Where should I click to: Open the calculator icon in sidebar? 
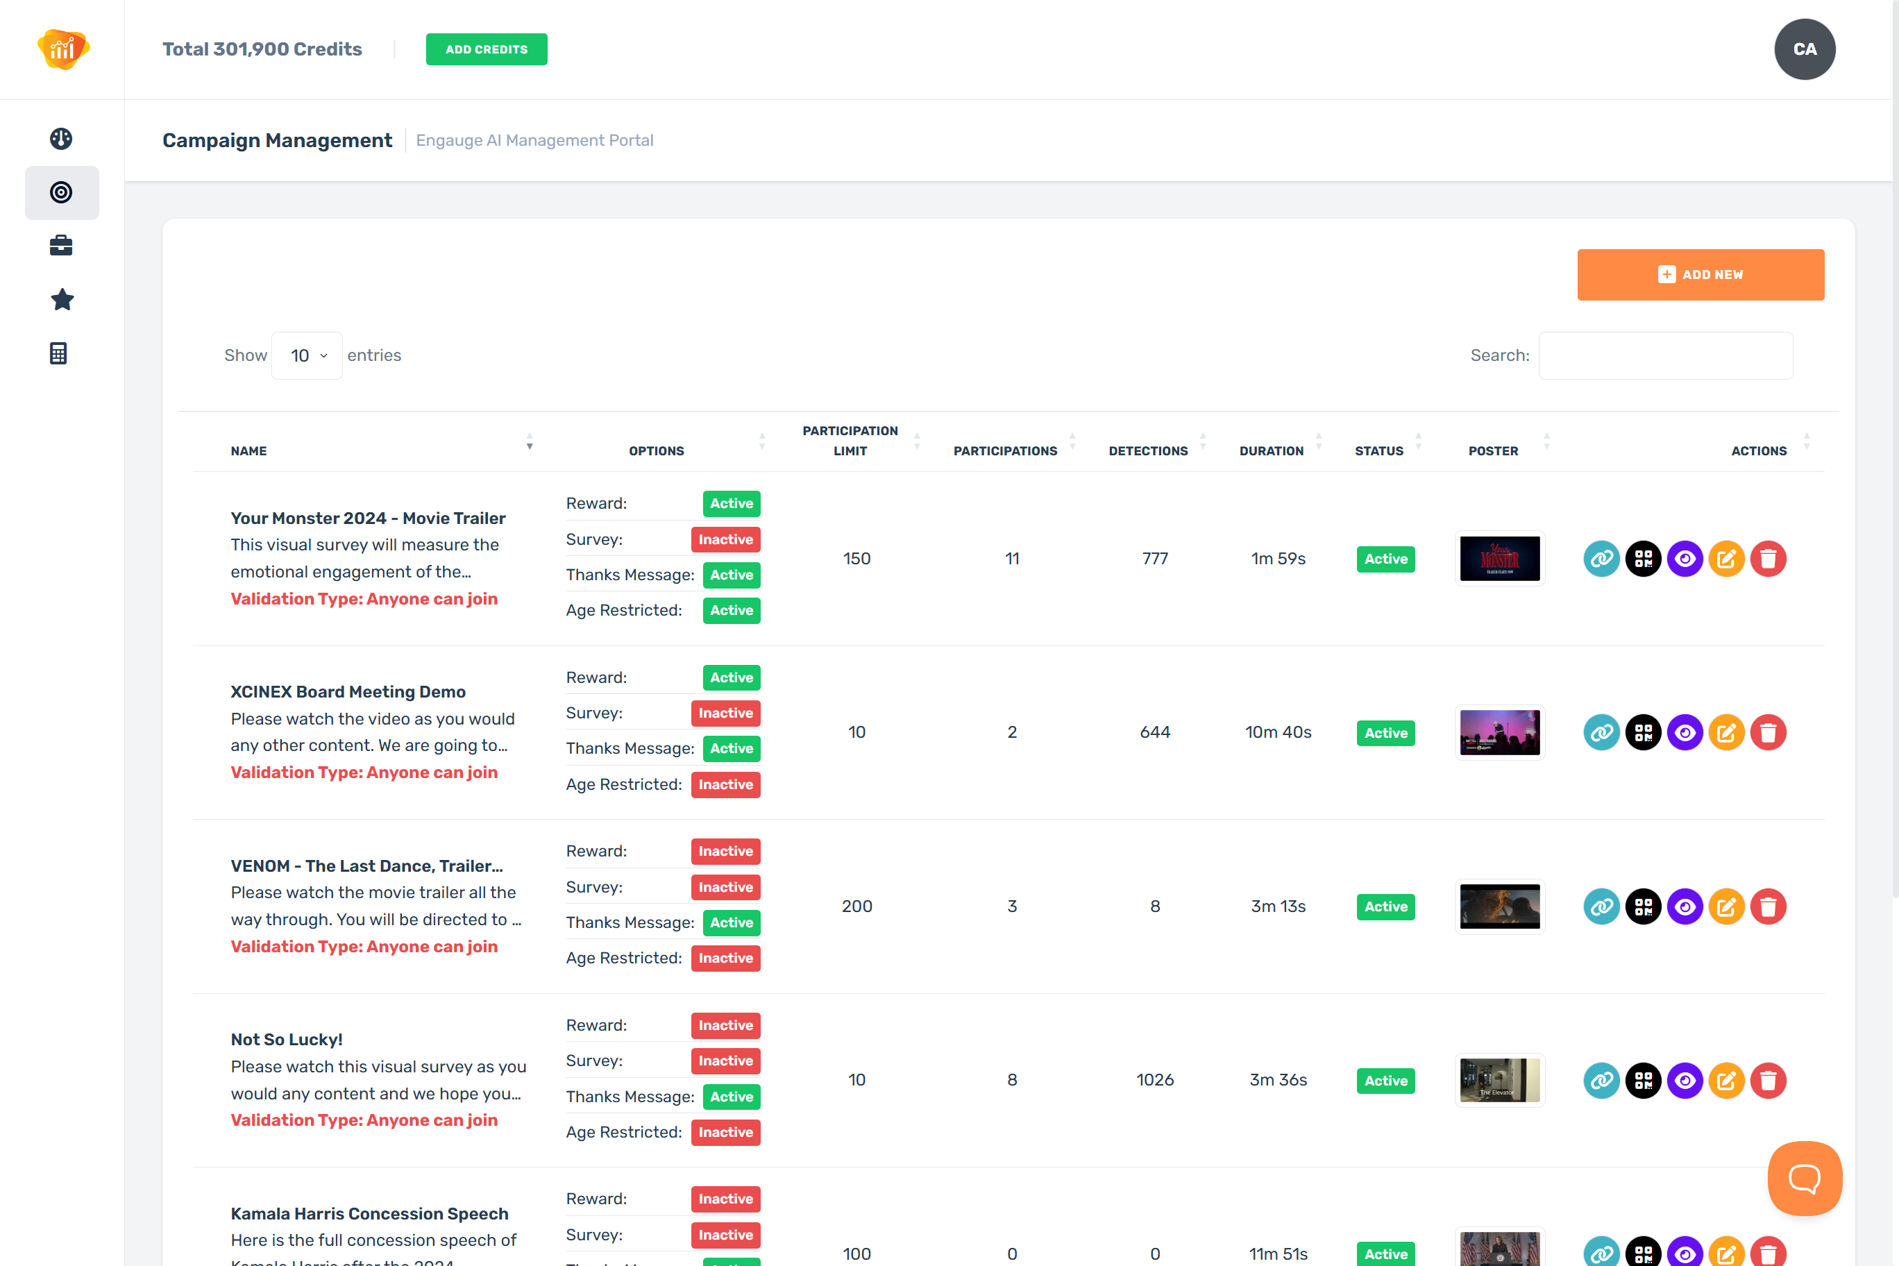pos(58,353)
